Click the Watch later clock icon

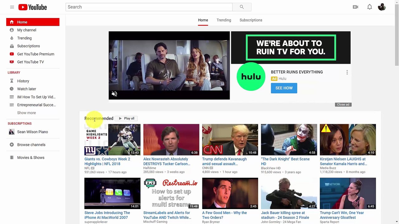12,89
